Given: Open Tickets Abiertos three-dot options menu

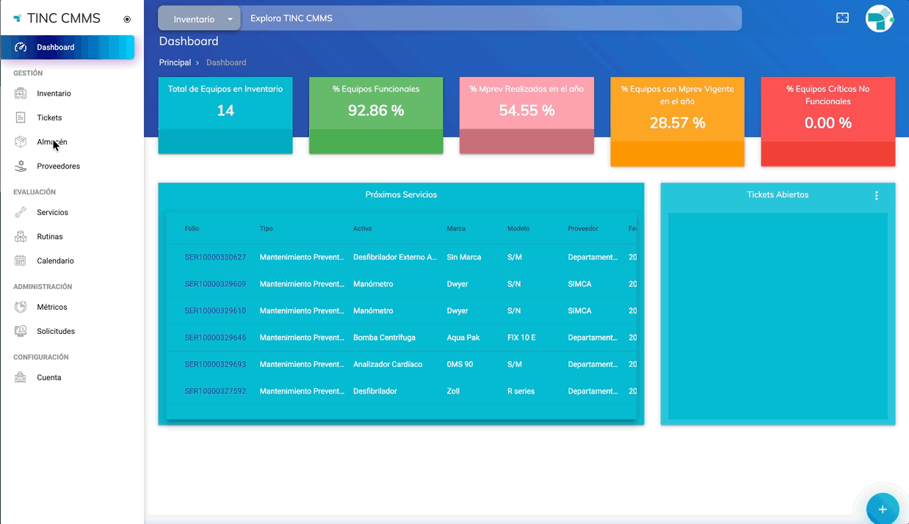Looking at the screenshot, I should coord(876,195).
